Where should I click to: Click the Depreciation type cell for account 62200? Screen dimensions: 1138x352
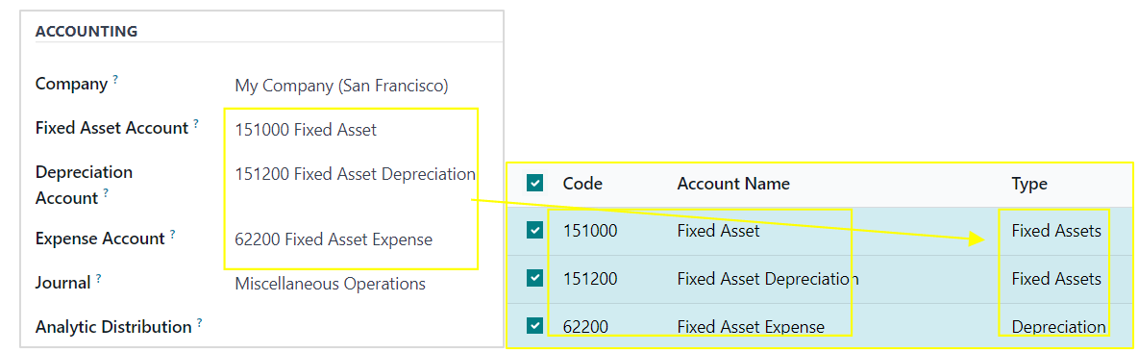coord(1058,327)
